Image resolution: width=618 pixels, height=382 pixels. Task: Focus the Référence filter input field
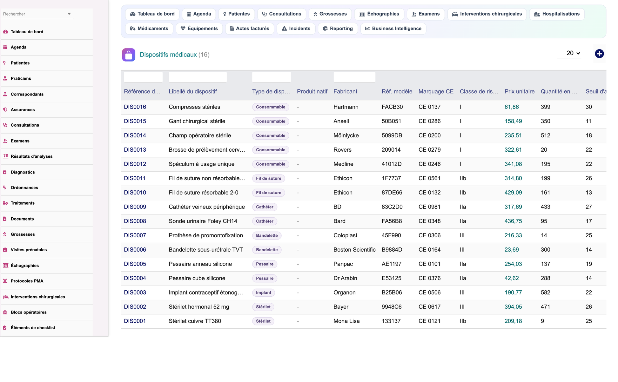[143, 77]
